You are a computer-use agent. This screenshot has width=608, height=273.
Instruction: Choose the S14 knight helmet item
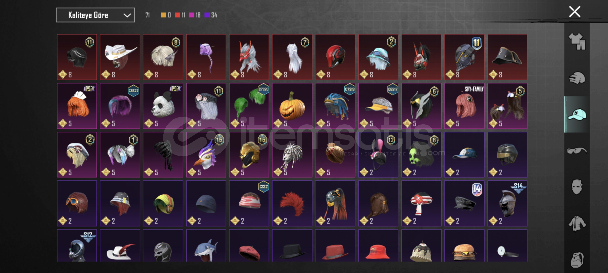click(507, 203)
